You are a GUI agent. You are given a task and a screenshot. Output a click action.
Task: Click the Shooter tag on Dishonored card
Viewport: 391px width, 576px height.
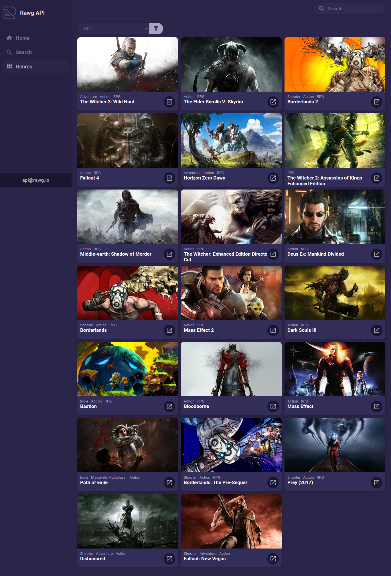point(86,554)
